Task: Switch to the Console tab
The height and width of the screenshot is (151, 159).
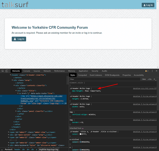Action: [27, 71]
